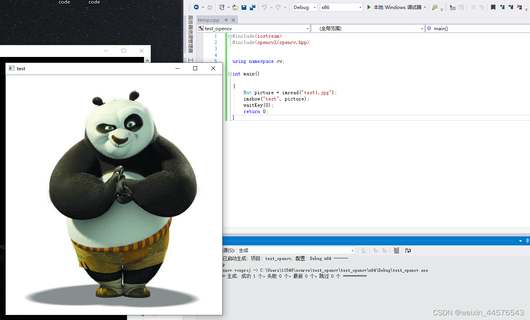
Task: Go to the next bookmark icon
Action: tap(511, 7)
